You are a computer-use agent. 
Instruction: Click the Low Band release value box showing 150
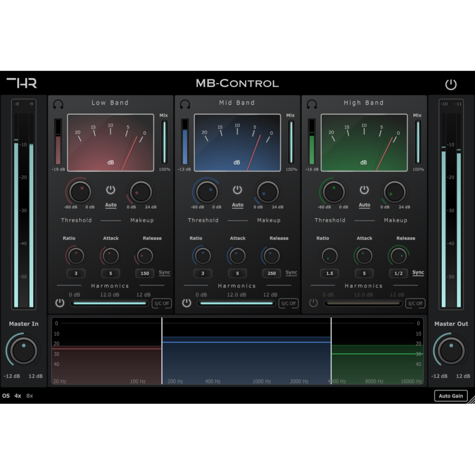click(144, 273)
